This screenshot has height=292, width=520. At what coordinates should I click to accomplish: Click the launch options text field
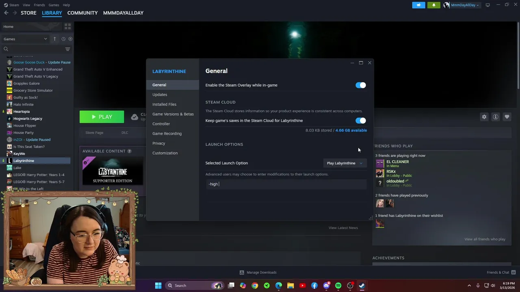pyautogui.click(x=286, y=184)
